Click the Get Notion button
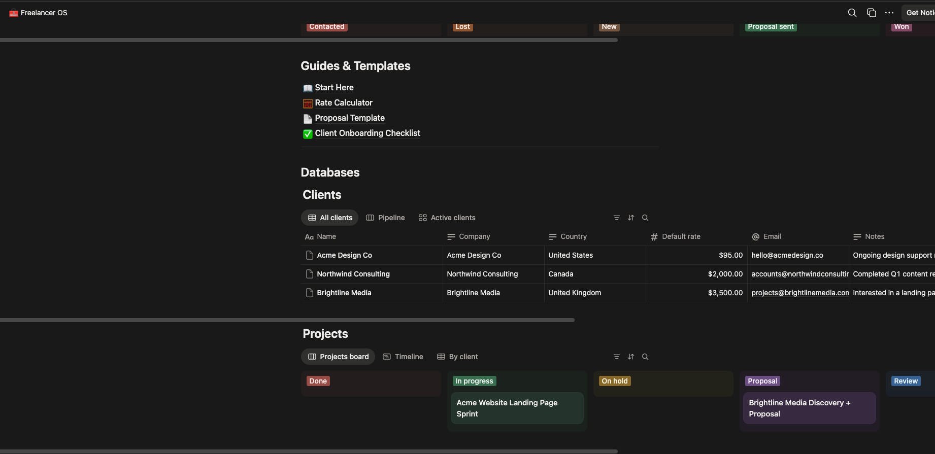 click(x=919, y=13)
